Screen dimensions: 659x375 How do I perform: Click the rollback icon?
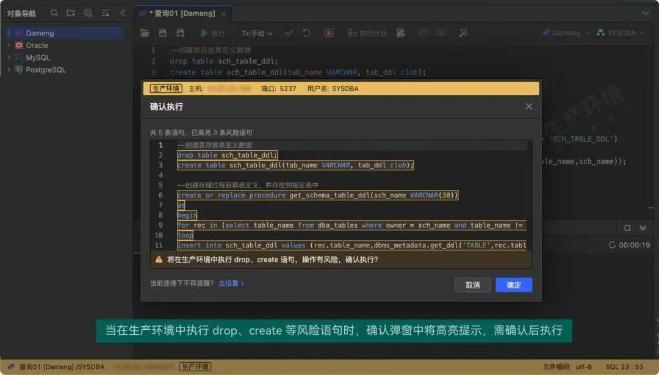(306, 33)
